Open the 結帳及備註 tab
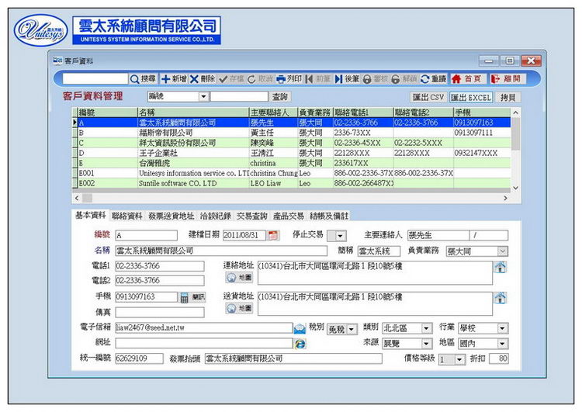The width and height of the screenshot is (582, 412). coord(329,216)
